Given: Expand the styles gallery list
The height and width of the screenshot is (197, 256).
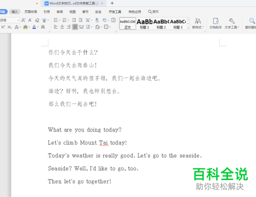Looking at the screenshot, I should (x=188, y=28).
